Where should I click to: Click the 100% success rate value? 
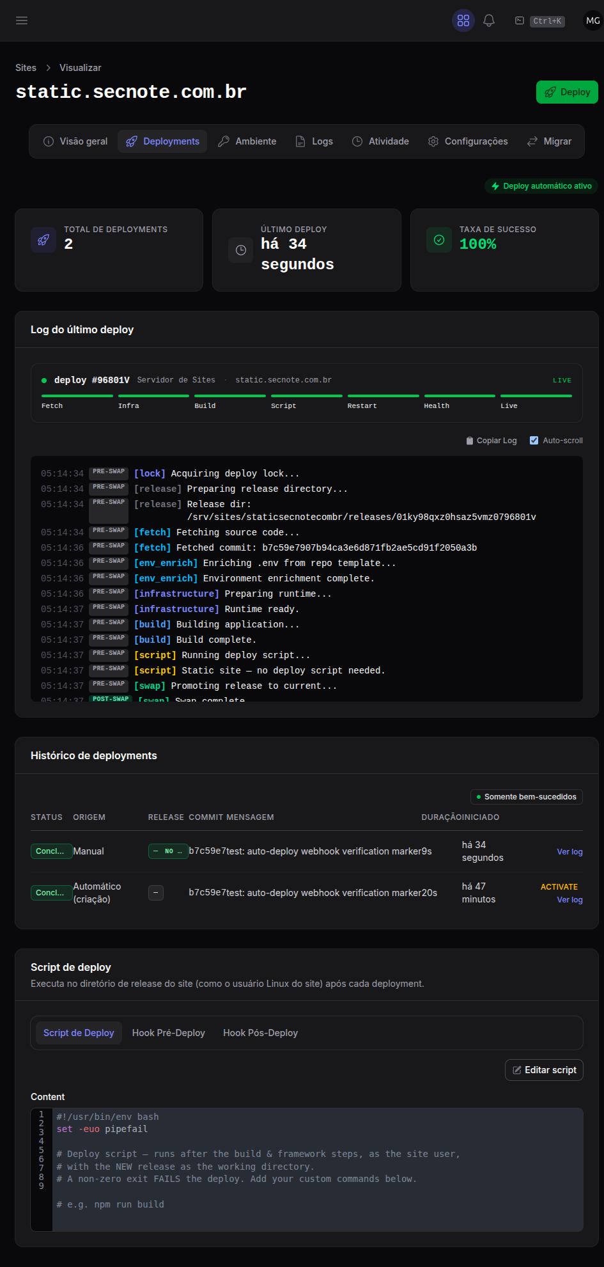click(x=478, y=244)
